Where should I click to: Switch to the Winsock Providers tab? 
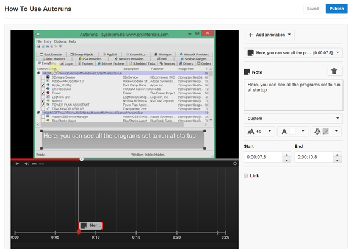click(194, 54)
